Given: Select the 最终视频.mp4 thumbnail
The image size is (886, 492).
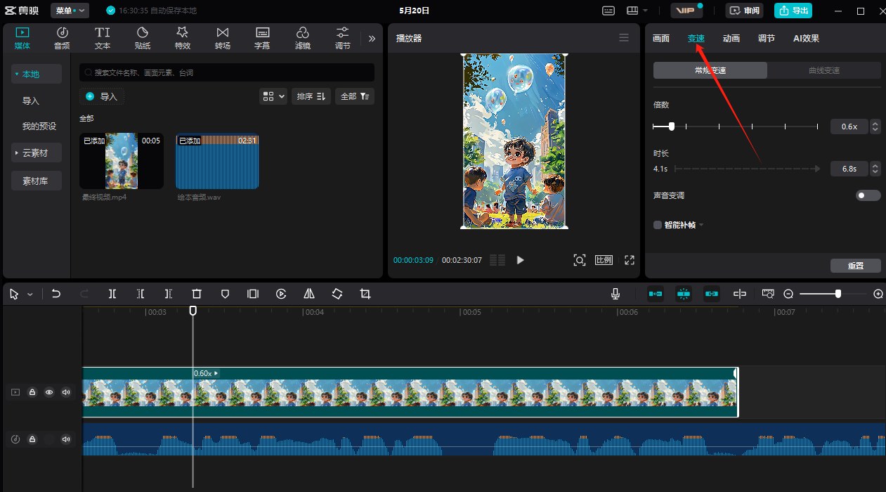Looking at the screenshot, I should [122, 161].
